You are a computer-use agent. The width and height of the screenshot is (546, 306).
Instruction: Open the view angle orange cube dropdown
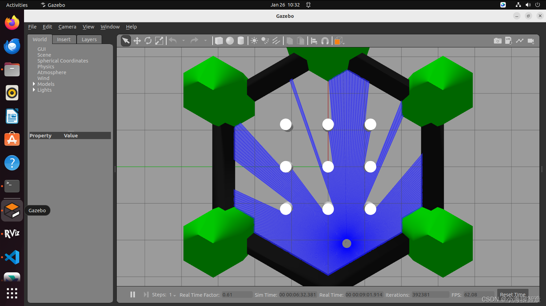(339, 41)
